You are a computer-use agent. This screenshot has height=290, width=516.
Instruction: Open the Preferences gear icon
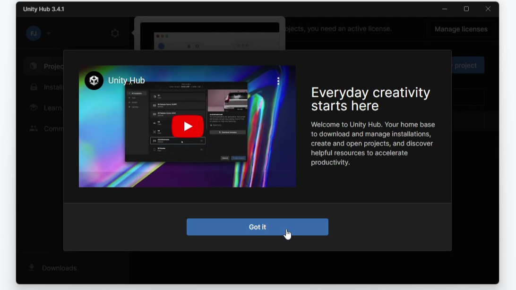(x=115, y=33)
